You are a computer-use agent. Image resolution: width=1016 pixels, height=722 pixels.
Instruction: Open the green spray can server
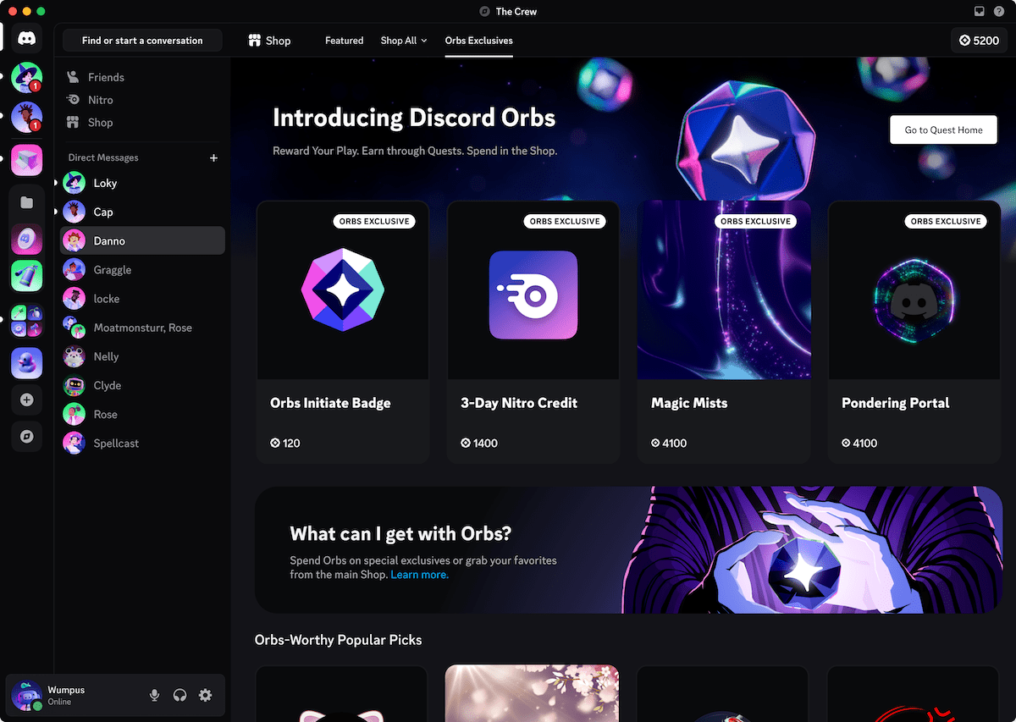tap(26, 276)
